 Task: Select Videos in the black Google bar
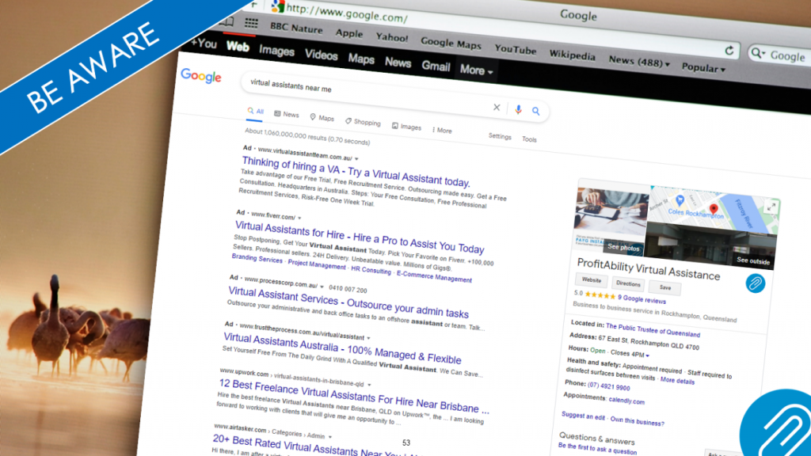[x=322, y=55]
